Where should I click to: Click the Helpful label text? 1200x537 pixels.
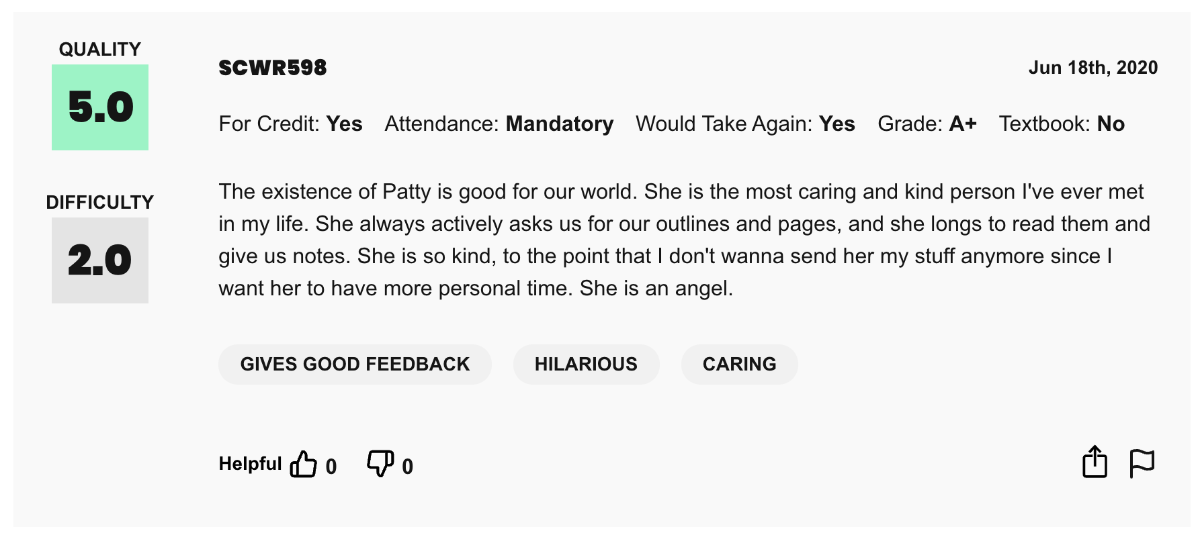coord(249,463)
